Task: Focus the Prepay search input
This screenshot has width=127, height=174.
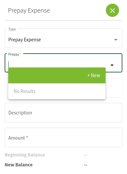Action: 59,65
